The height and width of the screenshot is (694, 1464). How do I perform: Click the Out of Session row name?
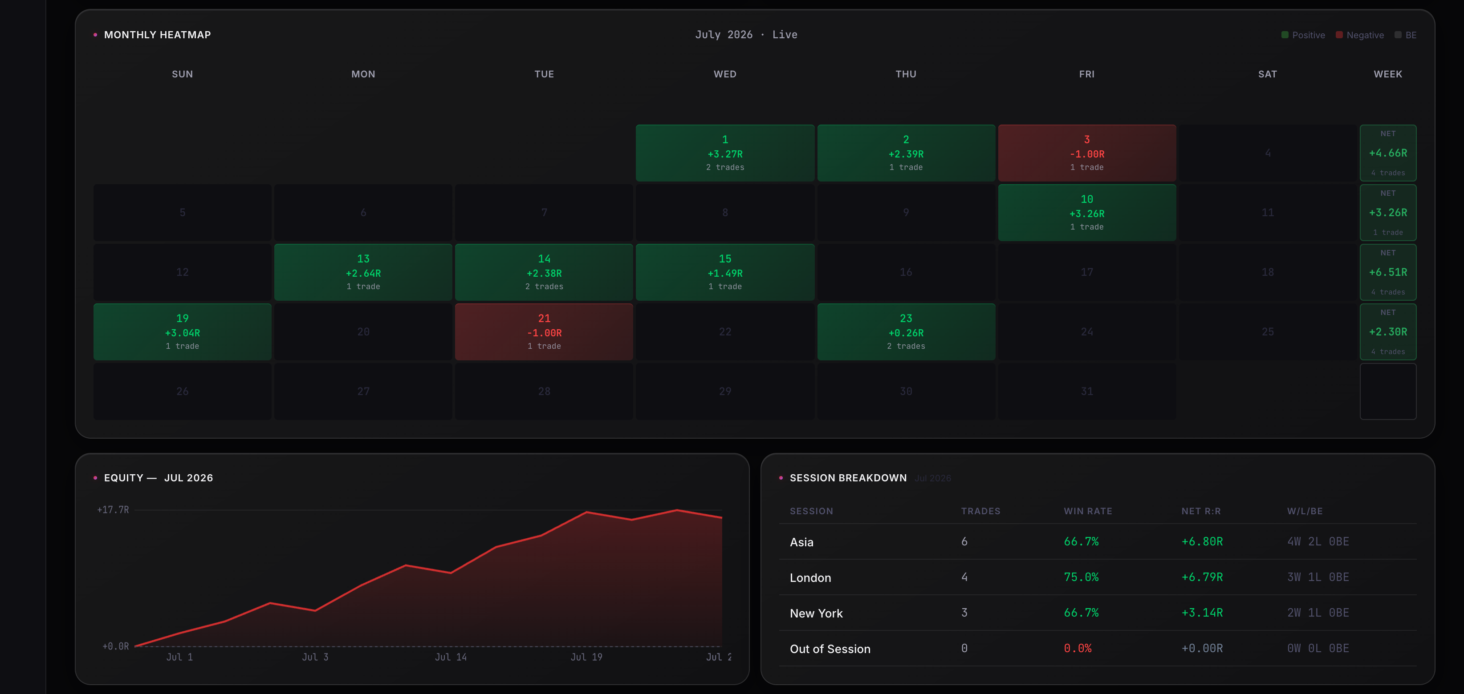[x=830, y=649]
